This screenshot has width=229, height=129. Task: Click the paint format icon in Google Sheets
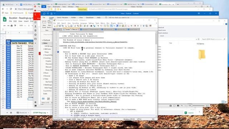click(15, 25)
